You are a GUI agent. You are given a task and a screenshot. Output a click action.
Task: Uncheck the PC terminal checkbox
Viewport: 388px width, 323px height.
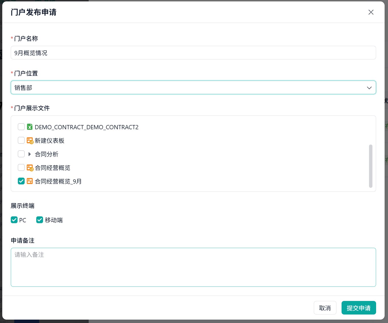coord(14,220)
